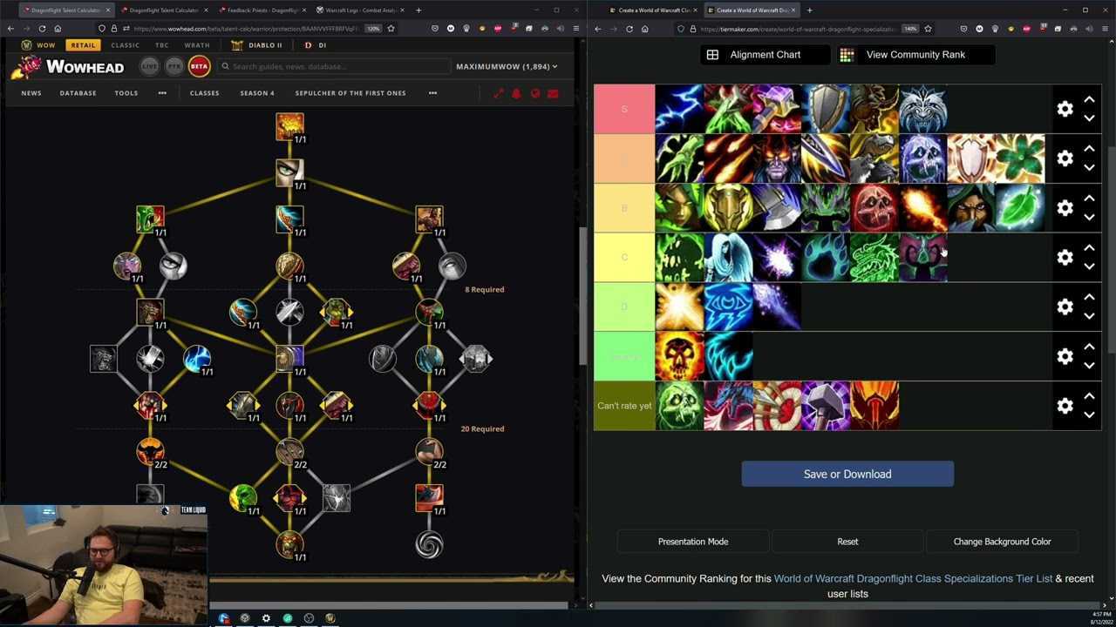Screen dimensions: 1116x627
Task: Open the NEWS menu on Wowhead
Action: pos(31,93)
